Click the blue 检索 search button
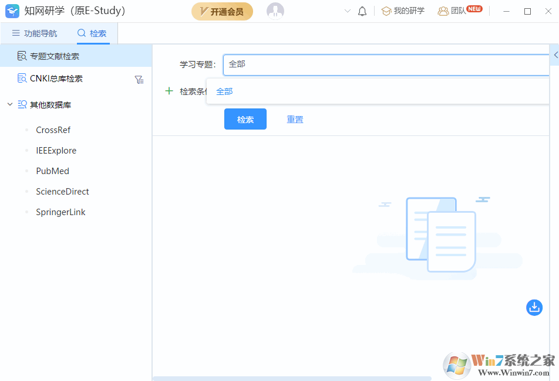 245,119
